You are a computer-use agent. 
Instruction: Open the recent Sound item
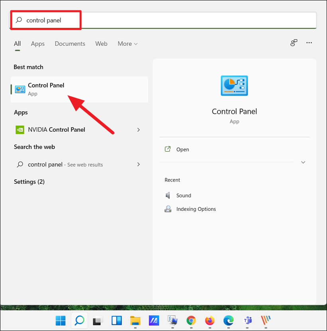point(184,195)
